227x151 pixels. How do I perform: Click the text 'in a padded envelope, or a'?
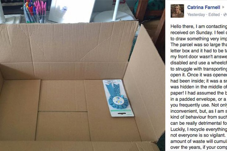pos(199,99)
